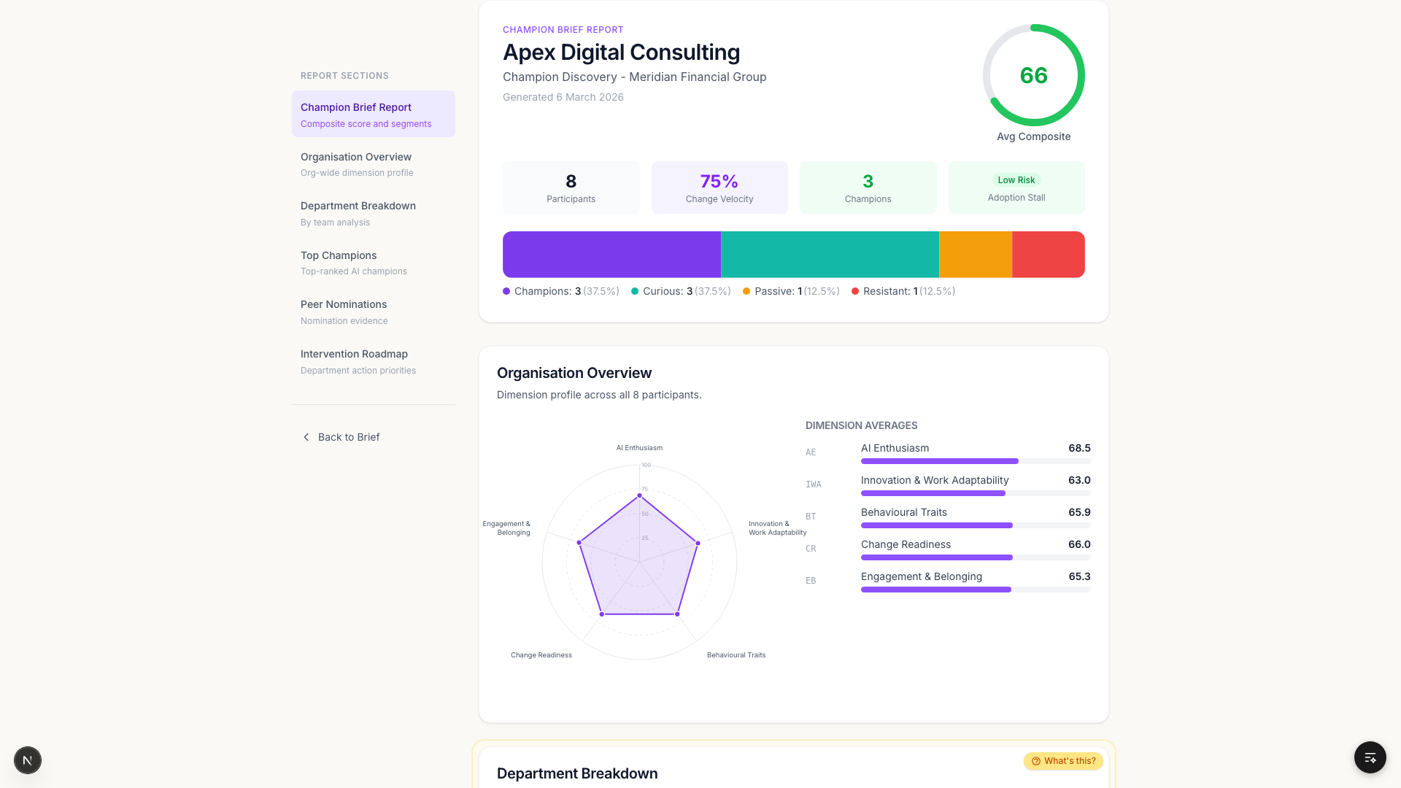The width and height of the screenshot is (1401, 788).
Task: Click the CHAMPION BRIEF REPORT eyebrow label
Action: point(563,30)
